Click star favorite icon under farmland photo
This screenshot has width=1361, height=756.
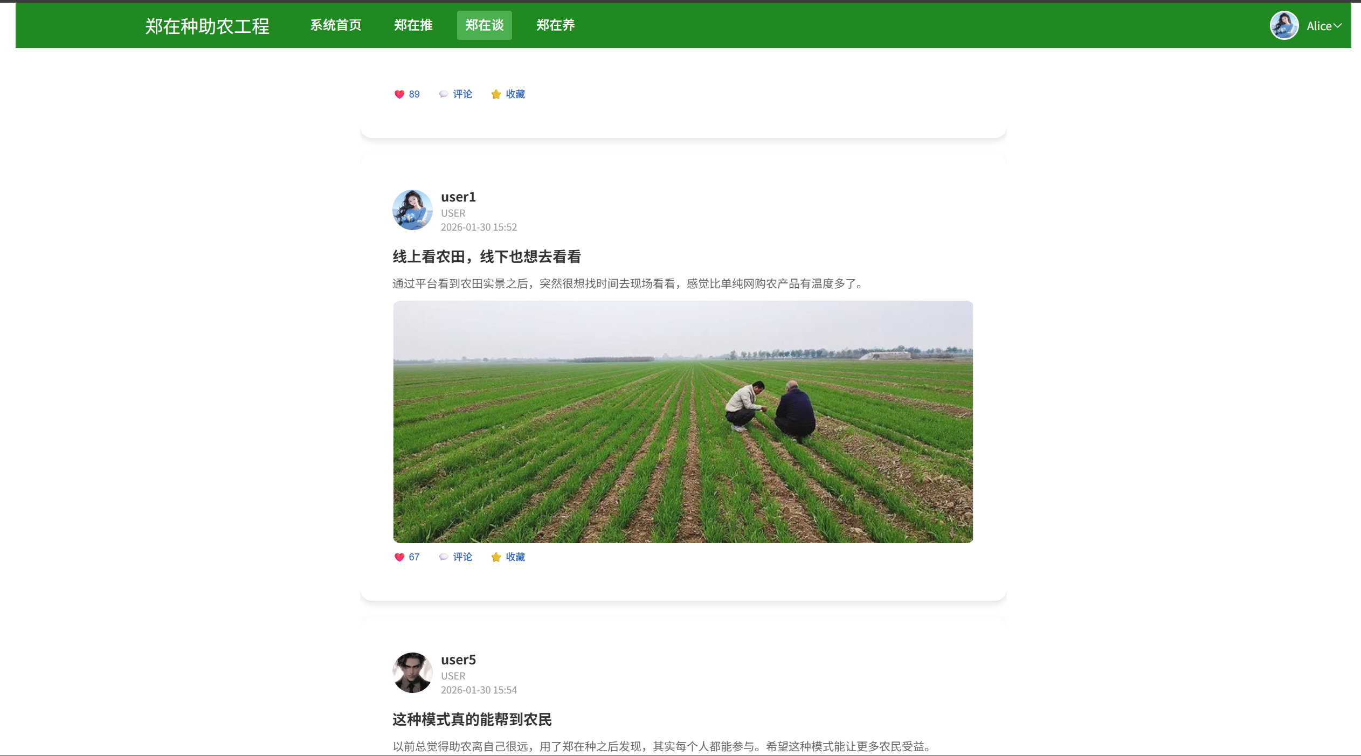[x=496, y=557]
